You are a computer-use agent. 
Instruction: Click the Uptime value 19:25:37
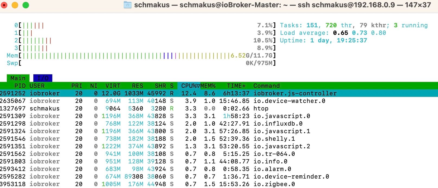point(352,40)
